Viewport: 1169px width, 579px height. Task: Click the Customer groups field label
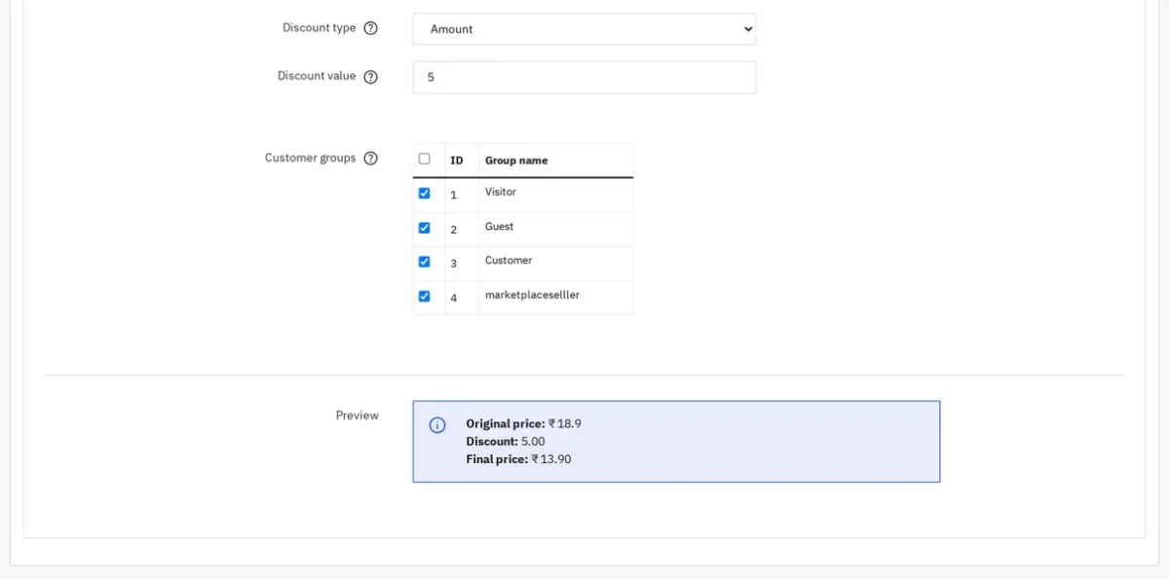(x=311, y=158)
